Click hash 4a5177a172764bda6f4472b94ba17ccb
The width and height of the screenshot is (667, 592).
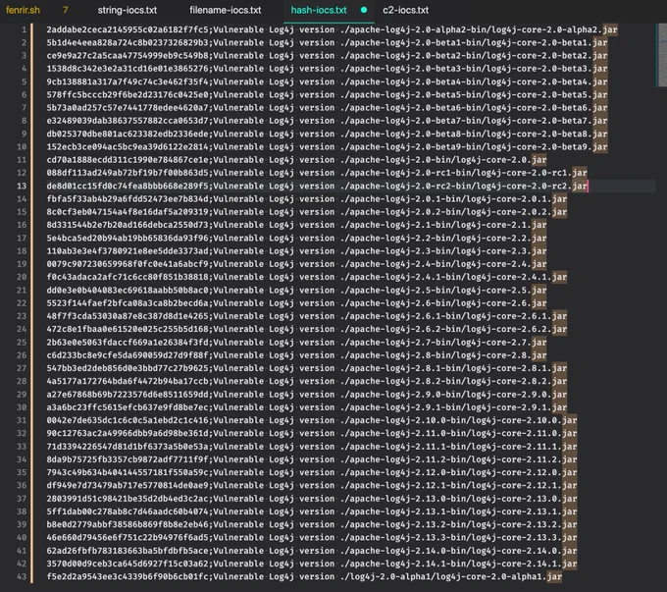(x=128, y=381)
